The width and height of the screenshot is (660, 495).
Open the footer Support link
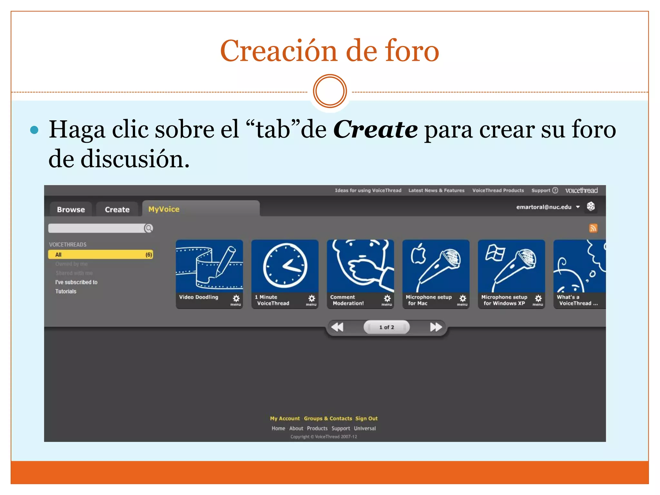[x=341, y=428]
